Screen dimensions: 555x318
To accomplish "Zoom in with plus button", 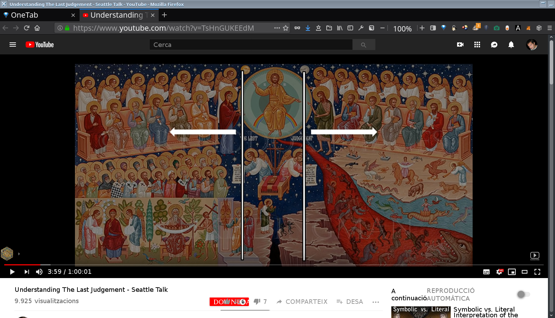I will [422, 28].
